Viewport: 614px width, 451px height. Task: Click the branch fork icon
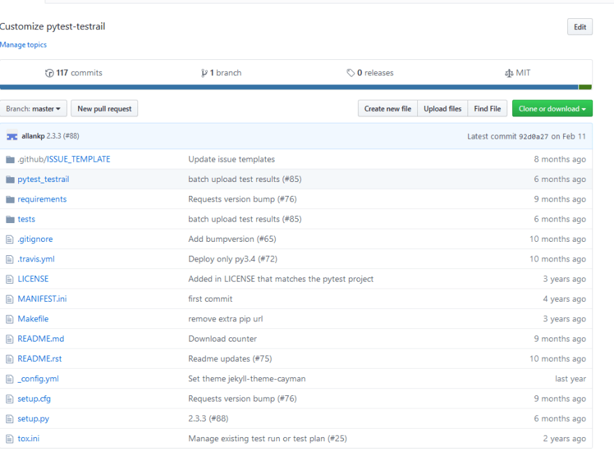click(204, 73)
